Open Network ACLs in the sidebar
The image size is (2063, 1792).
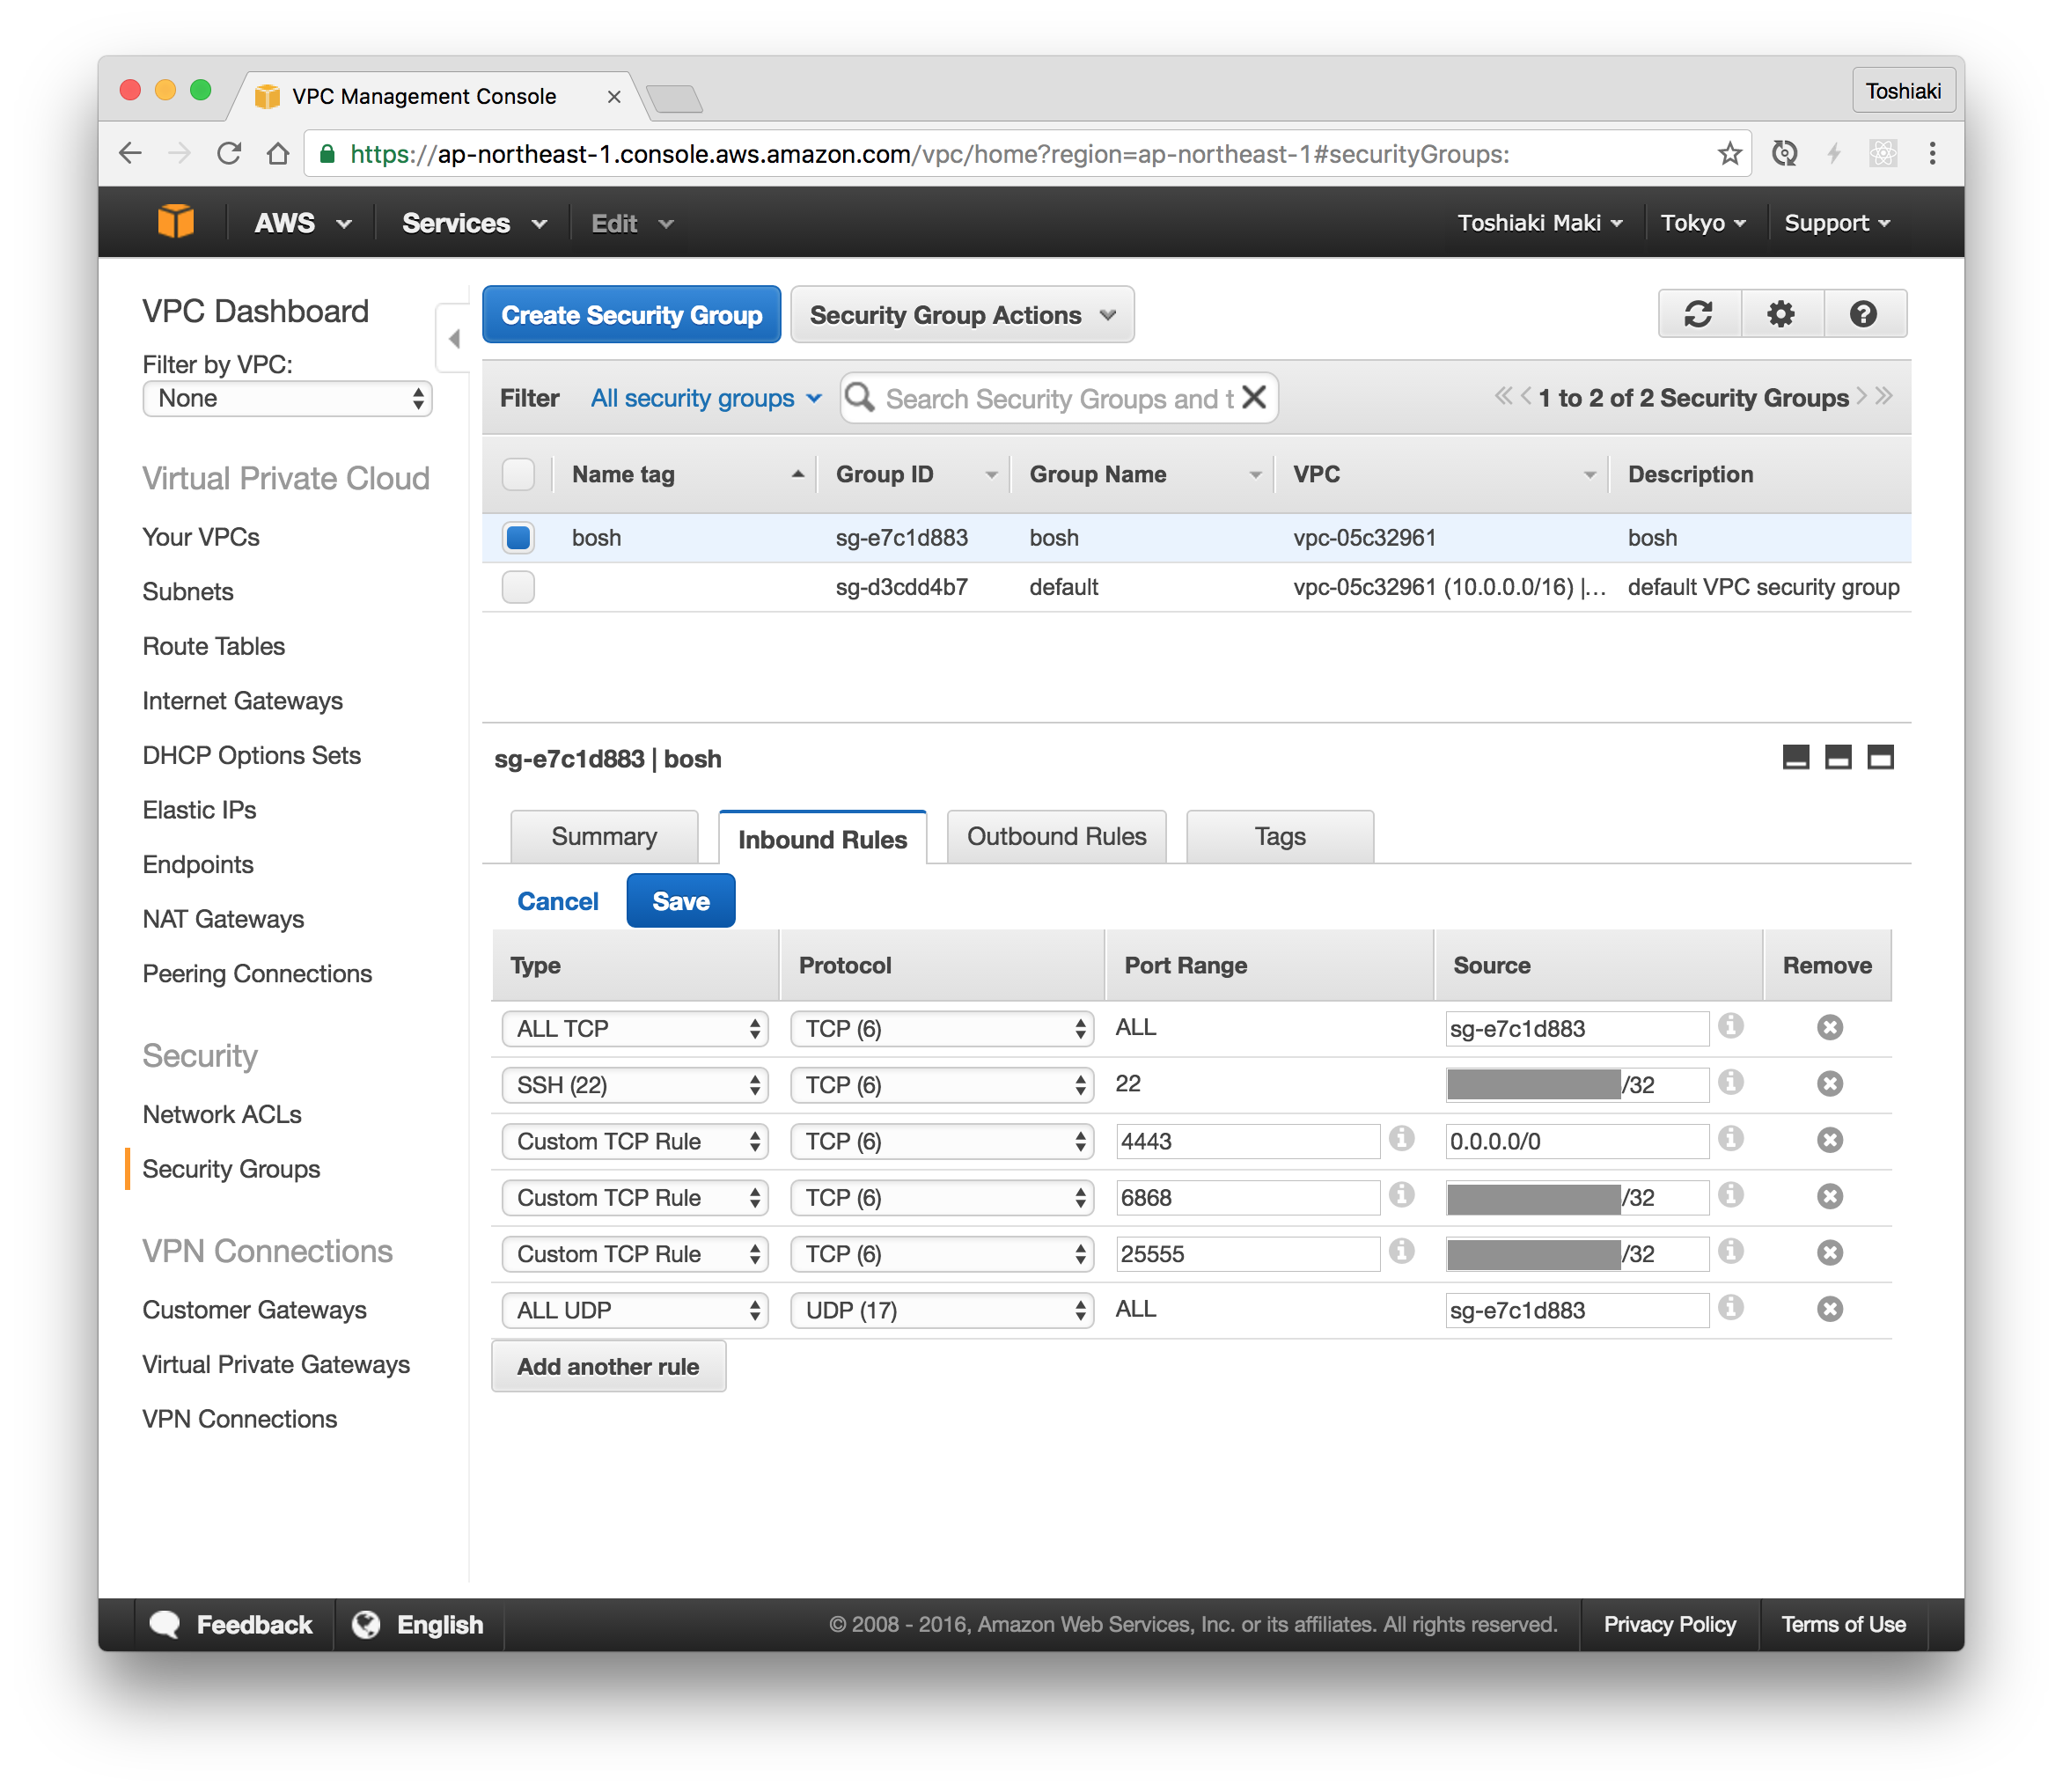click(x=222, y=1114)
